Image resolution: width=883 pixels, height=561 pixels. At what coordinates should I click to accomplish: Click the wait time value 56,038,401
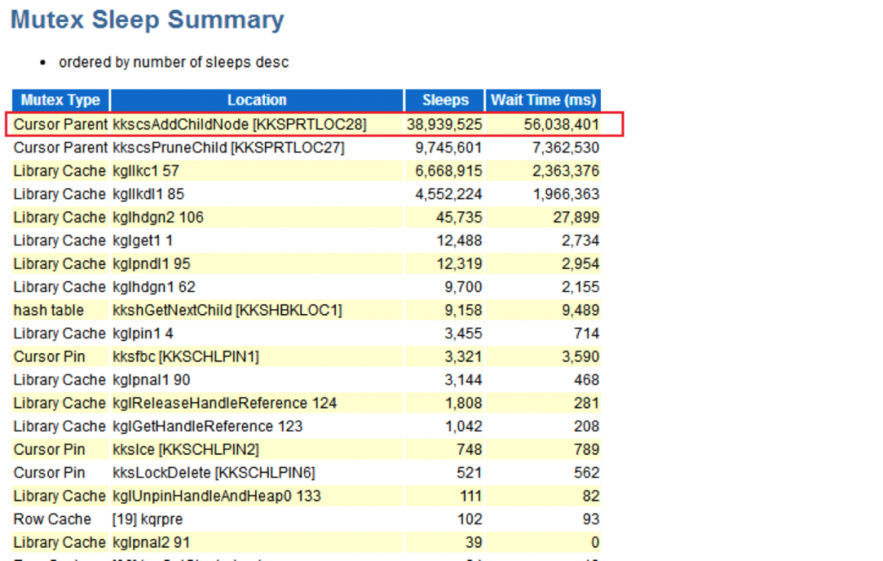[561, 124]
